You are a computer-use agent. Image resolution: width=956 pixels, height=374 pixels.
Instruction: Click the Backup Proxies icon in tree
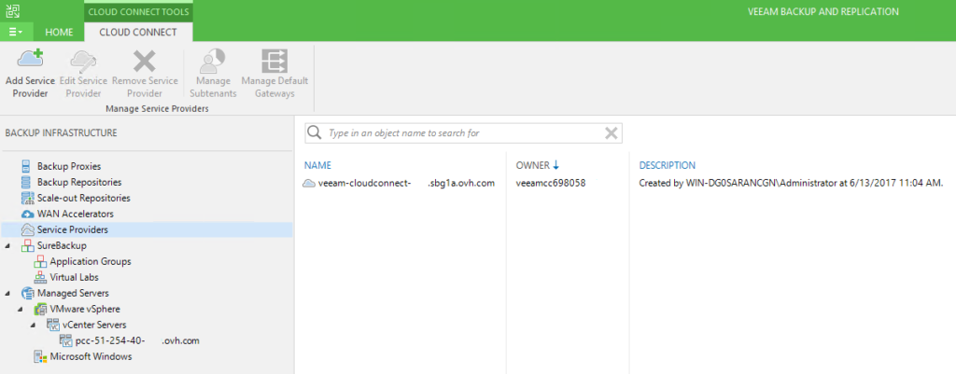tap(27, 166)
